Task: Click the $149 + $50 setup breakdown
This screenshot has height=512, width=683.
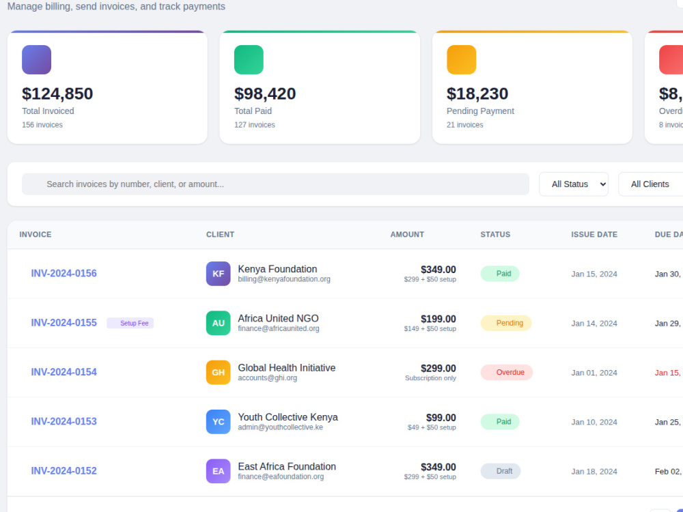Action: pyautogui.click(x=430, y=329)
